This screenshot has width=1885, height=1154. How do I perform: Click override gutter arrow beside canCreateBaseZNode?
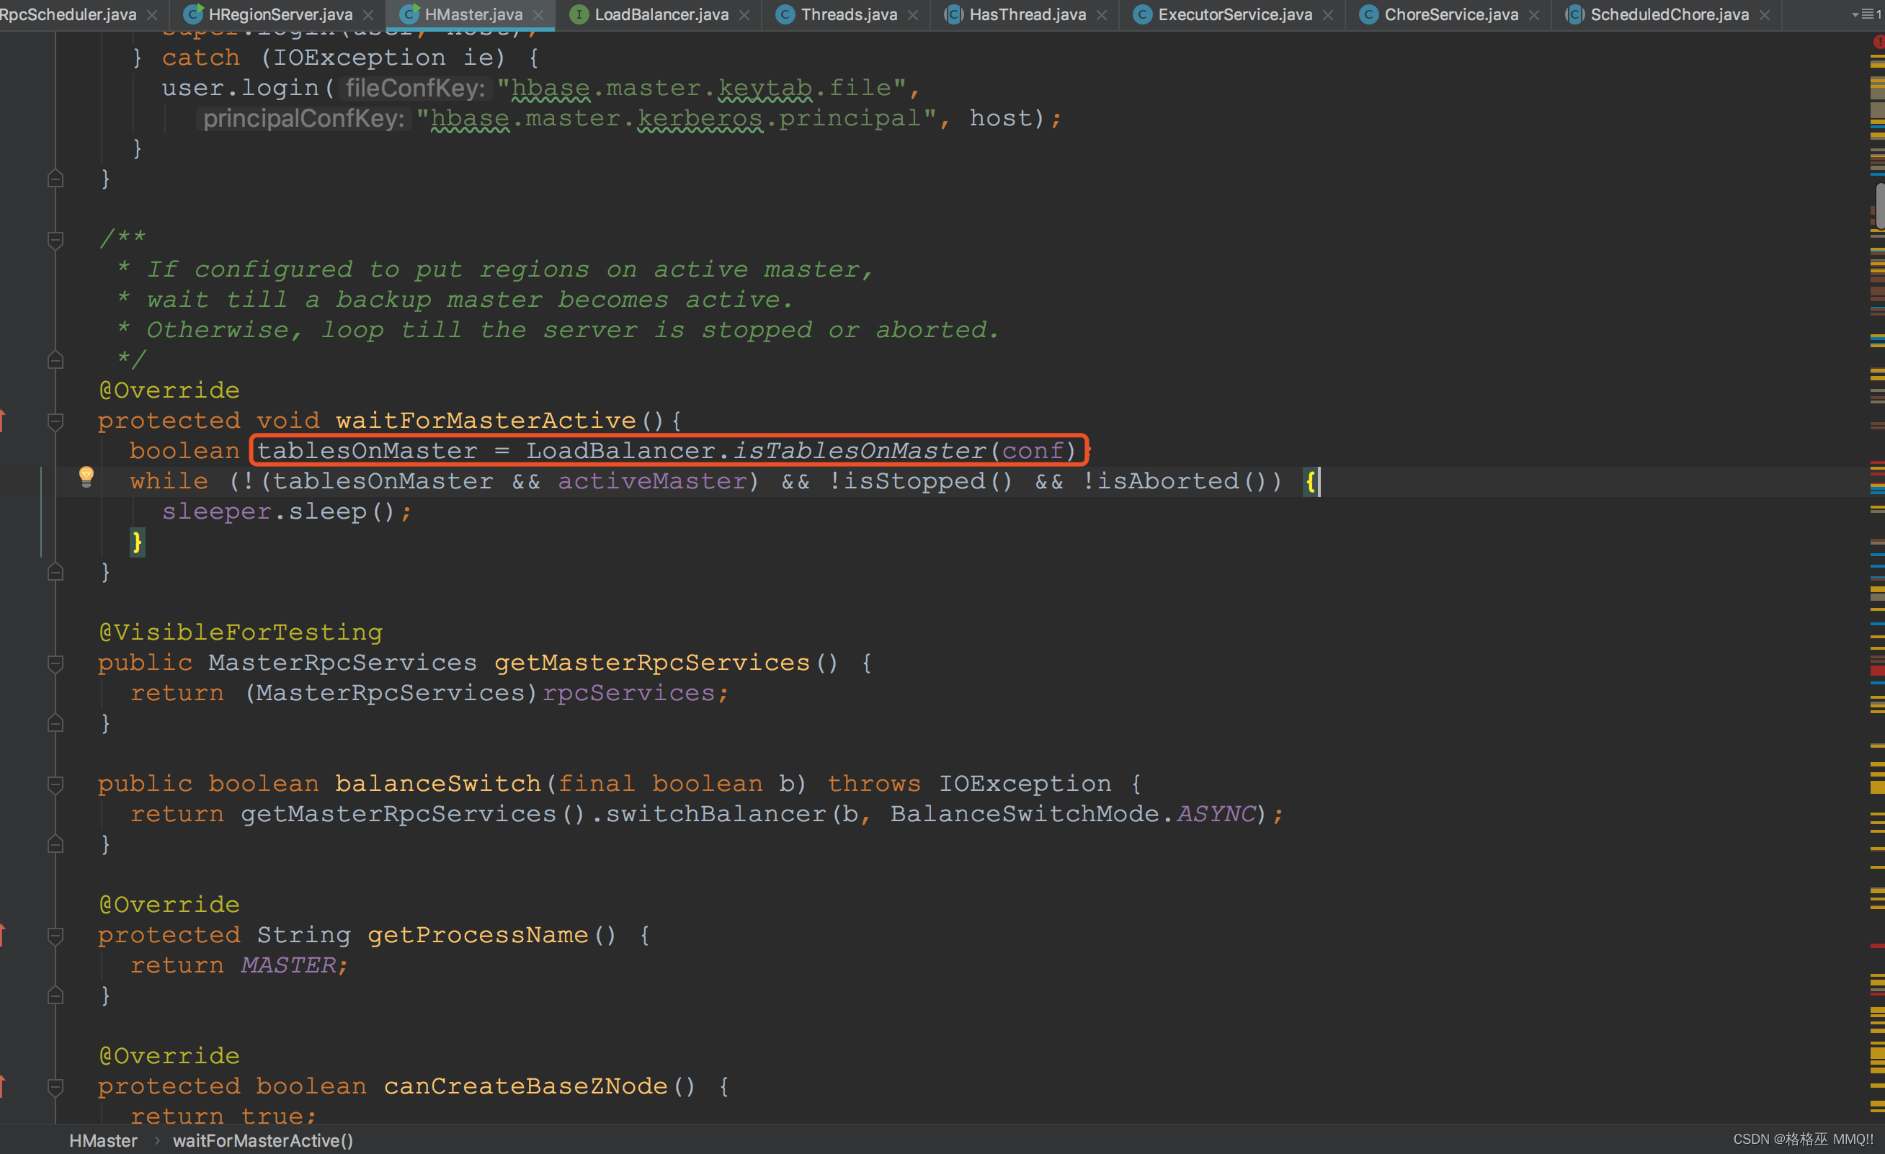tap(3, 1085)
